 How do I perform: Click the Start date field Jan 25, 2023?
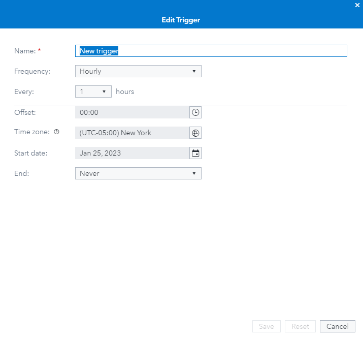[x=131, y=153]
